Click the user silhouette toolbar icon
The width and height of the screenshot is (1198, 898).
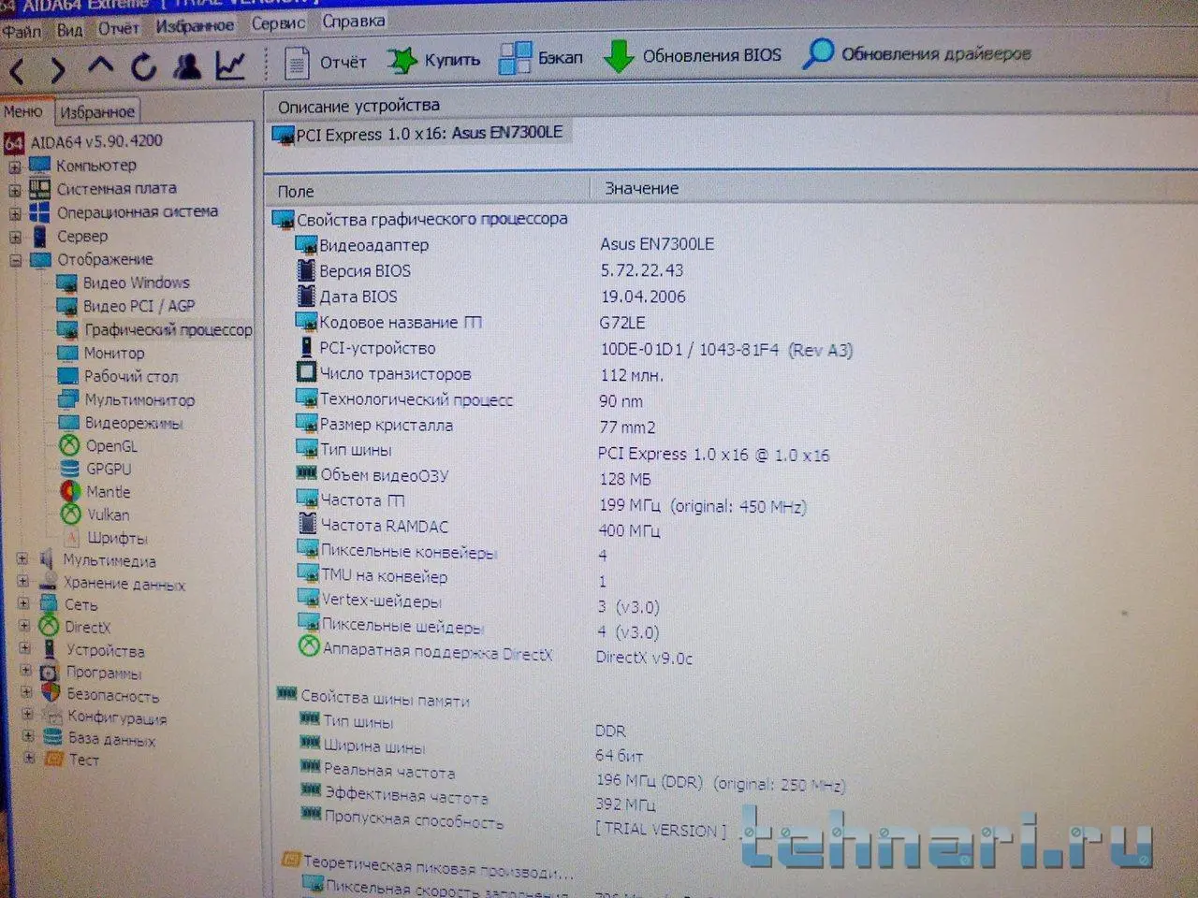187,65
